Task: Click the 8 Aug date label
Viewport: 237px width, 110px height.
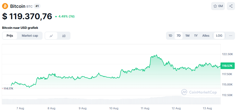Action: (51, 108)
